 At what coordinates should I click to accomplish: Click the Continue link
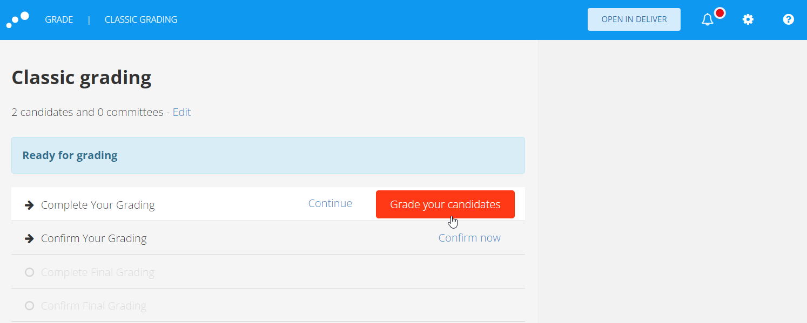coord(330,203)
